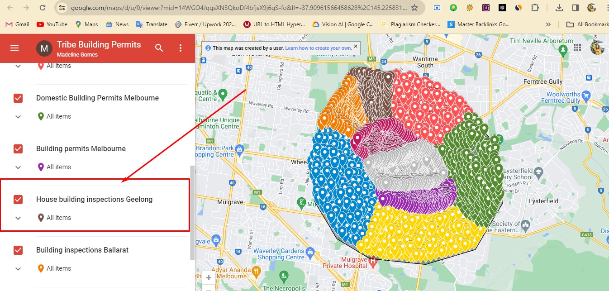Close the 'map was created by a user' notice
609x291 pixels.
point(355,46)
